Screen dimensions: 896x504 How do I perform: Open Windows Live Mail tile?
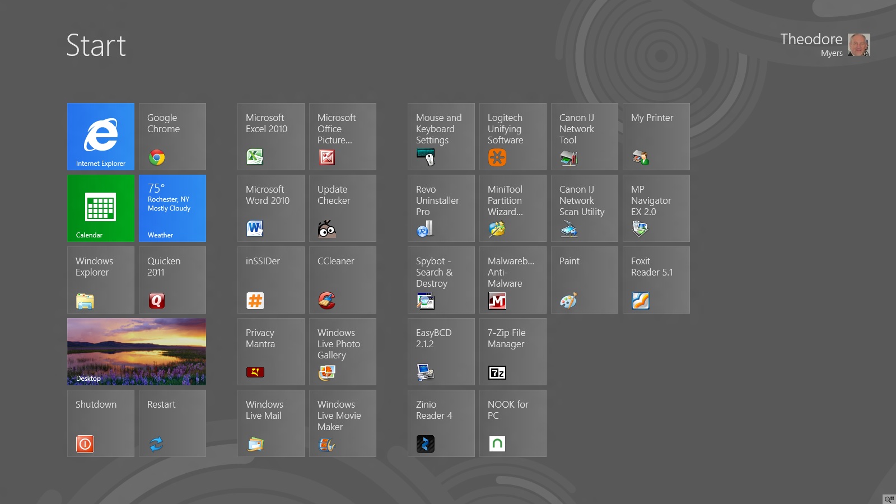(271, 423)
